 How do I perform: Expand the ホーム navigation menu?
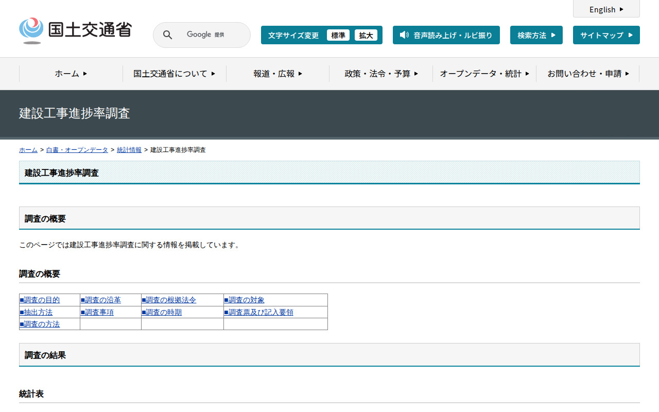tap(71, 74)
